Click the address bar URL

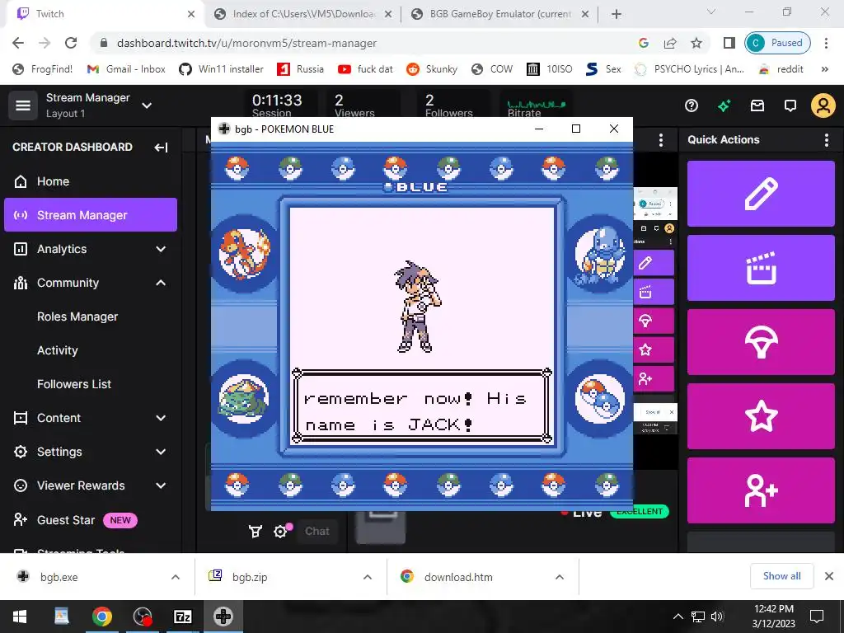(x=246, y=43)
